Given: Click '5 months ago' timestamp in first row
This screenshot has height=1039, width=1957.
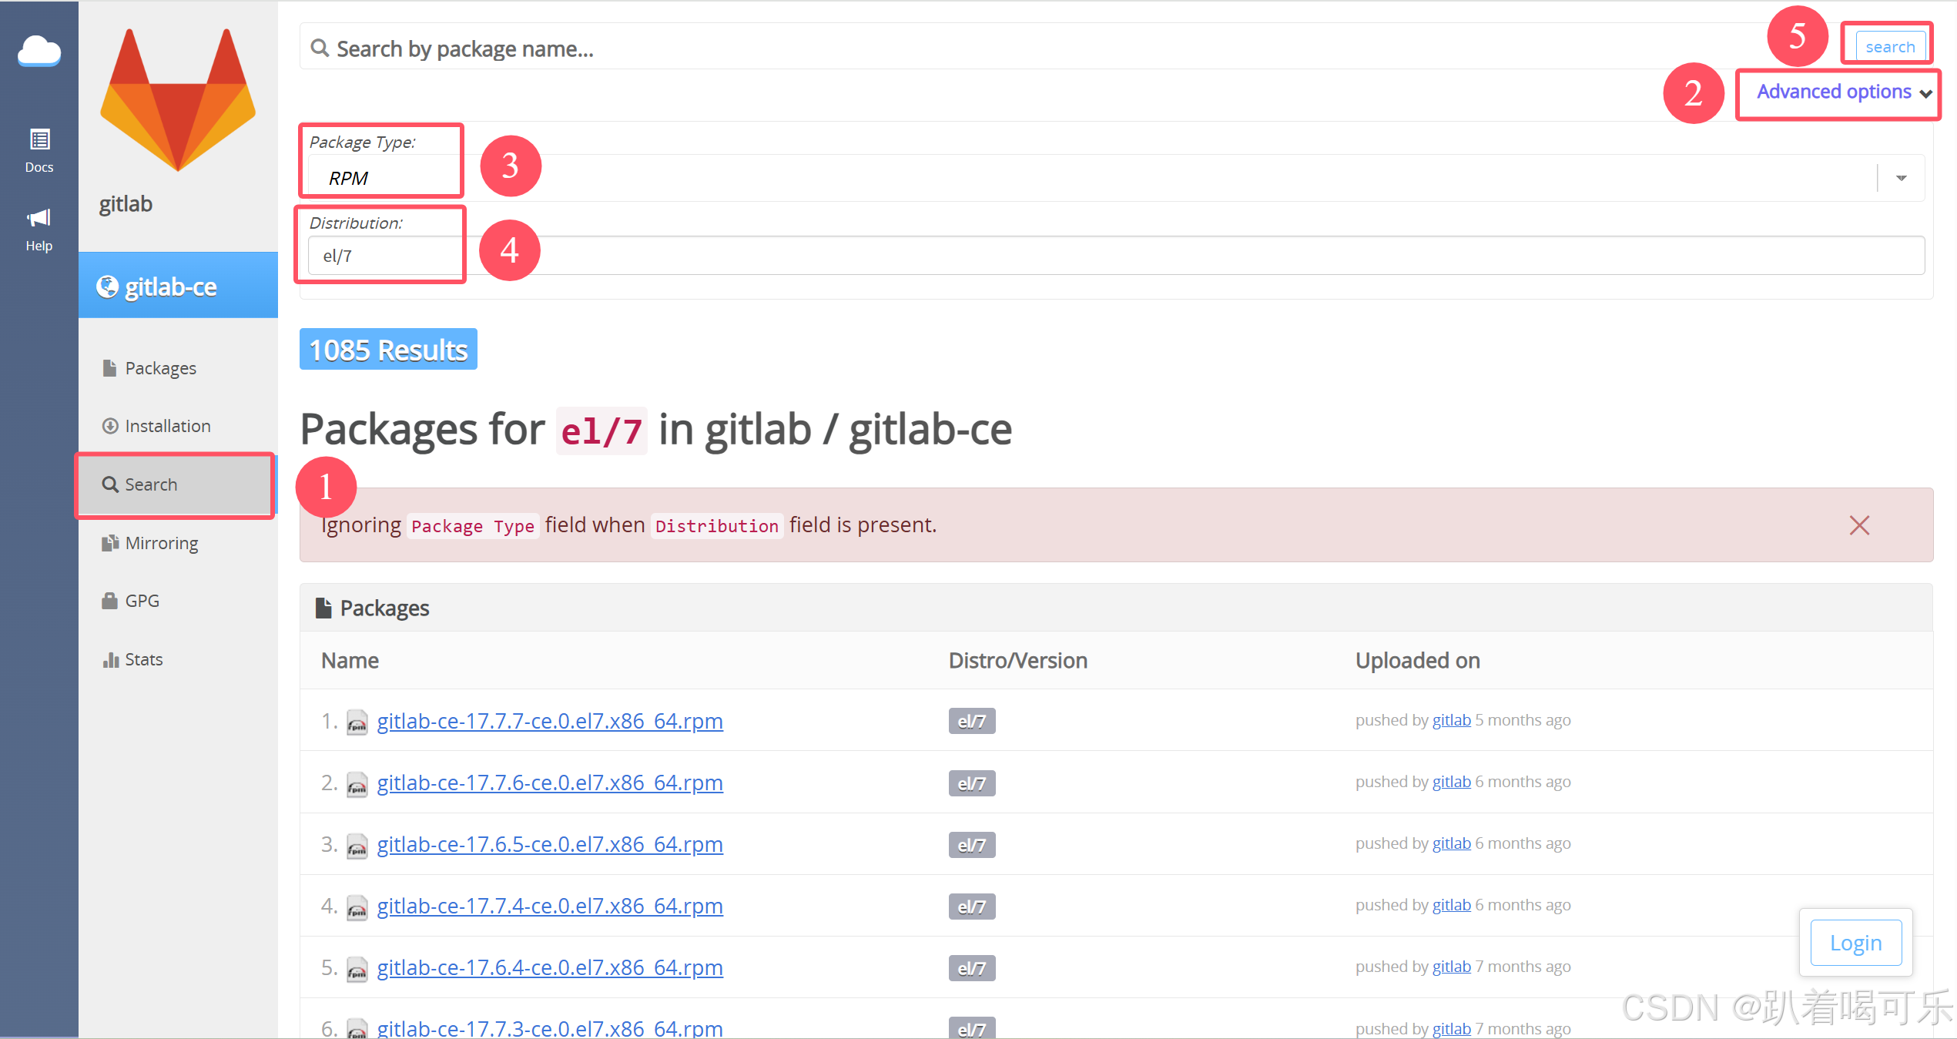Looking at the screenshot, I should click(1523, 720).
